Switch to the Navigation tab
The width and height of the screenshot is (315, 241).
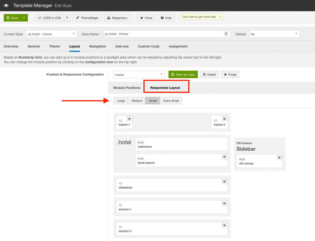click(x=97, y=46)
